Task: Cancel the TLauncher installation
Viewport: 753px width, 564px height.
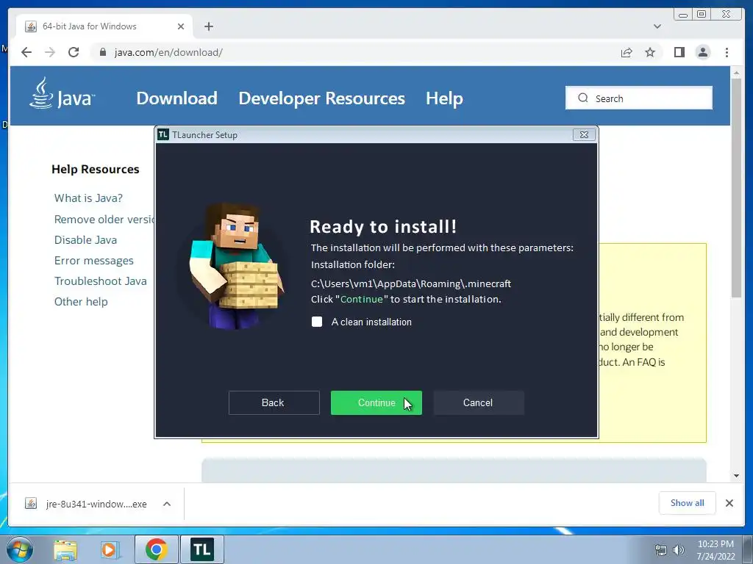Action: 478,403
